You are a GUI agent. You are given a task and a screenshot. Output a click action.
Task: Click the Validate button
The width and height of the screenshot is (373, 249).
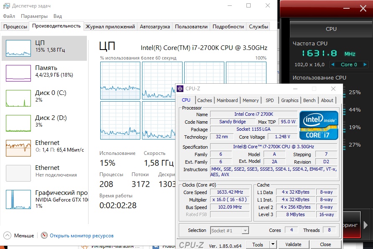point(293,244)
